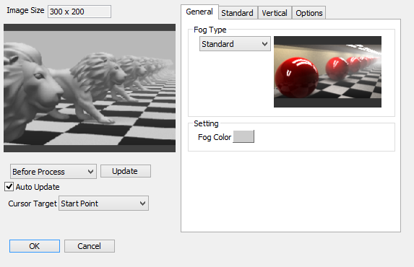This screenshot has height=267, width=414.
Task: Toggle the Auto Update checkbox
Action: click(9, 187)
